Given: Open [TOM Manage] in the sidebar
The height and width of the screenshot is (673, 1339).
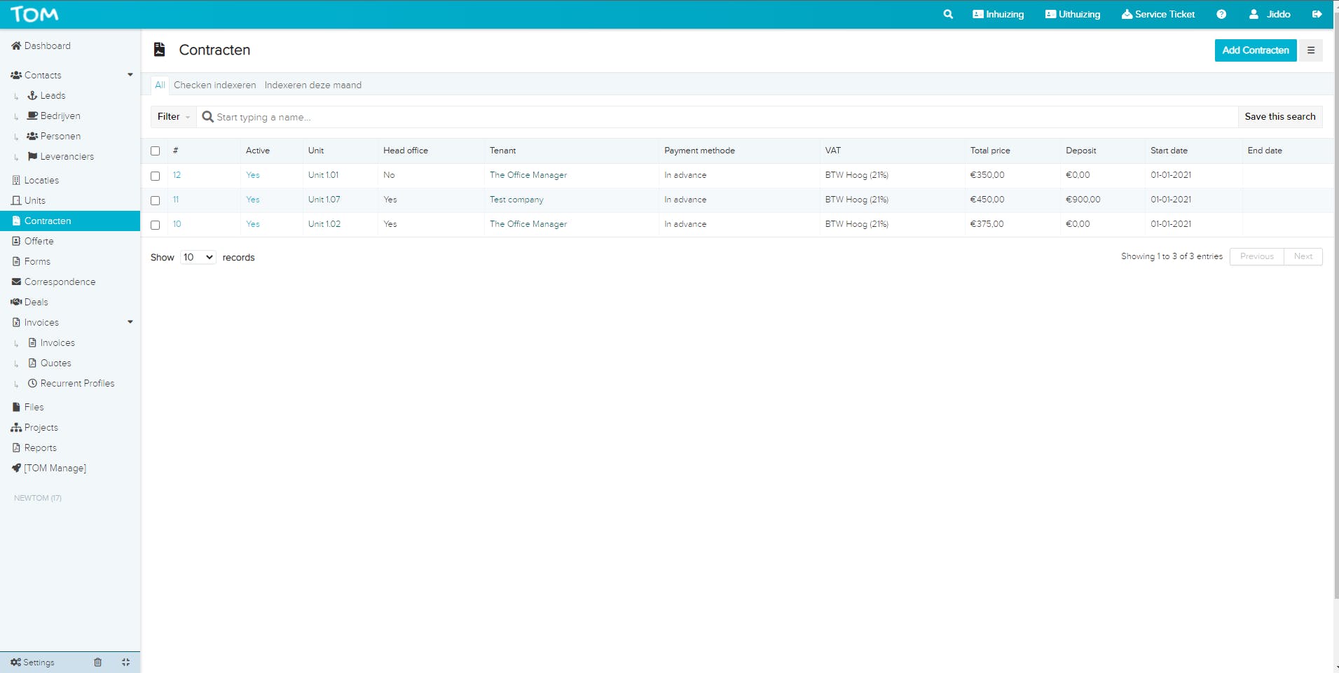Looking at the screenshot, I should (x=48, y=468).
